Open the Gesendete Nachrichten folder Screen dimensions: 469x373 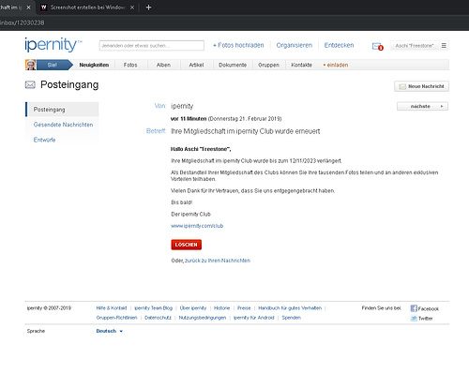point(63,125)
